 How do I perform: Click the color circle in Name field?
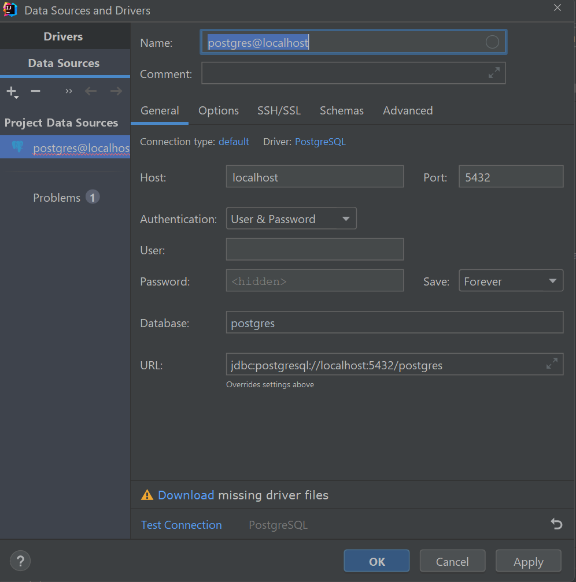[x=492, y=42]
